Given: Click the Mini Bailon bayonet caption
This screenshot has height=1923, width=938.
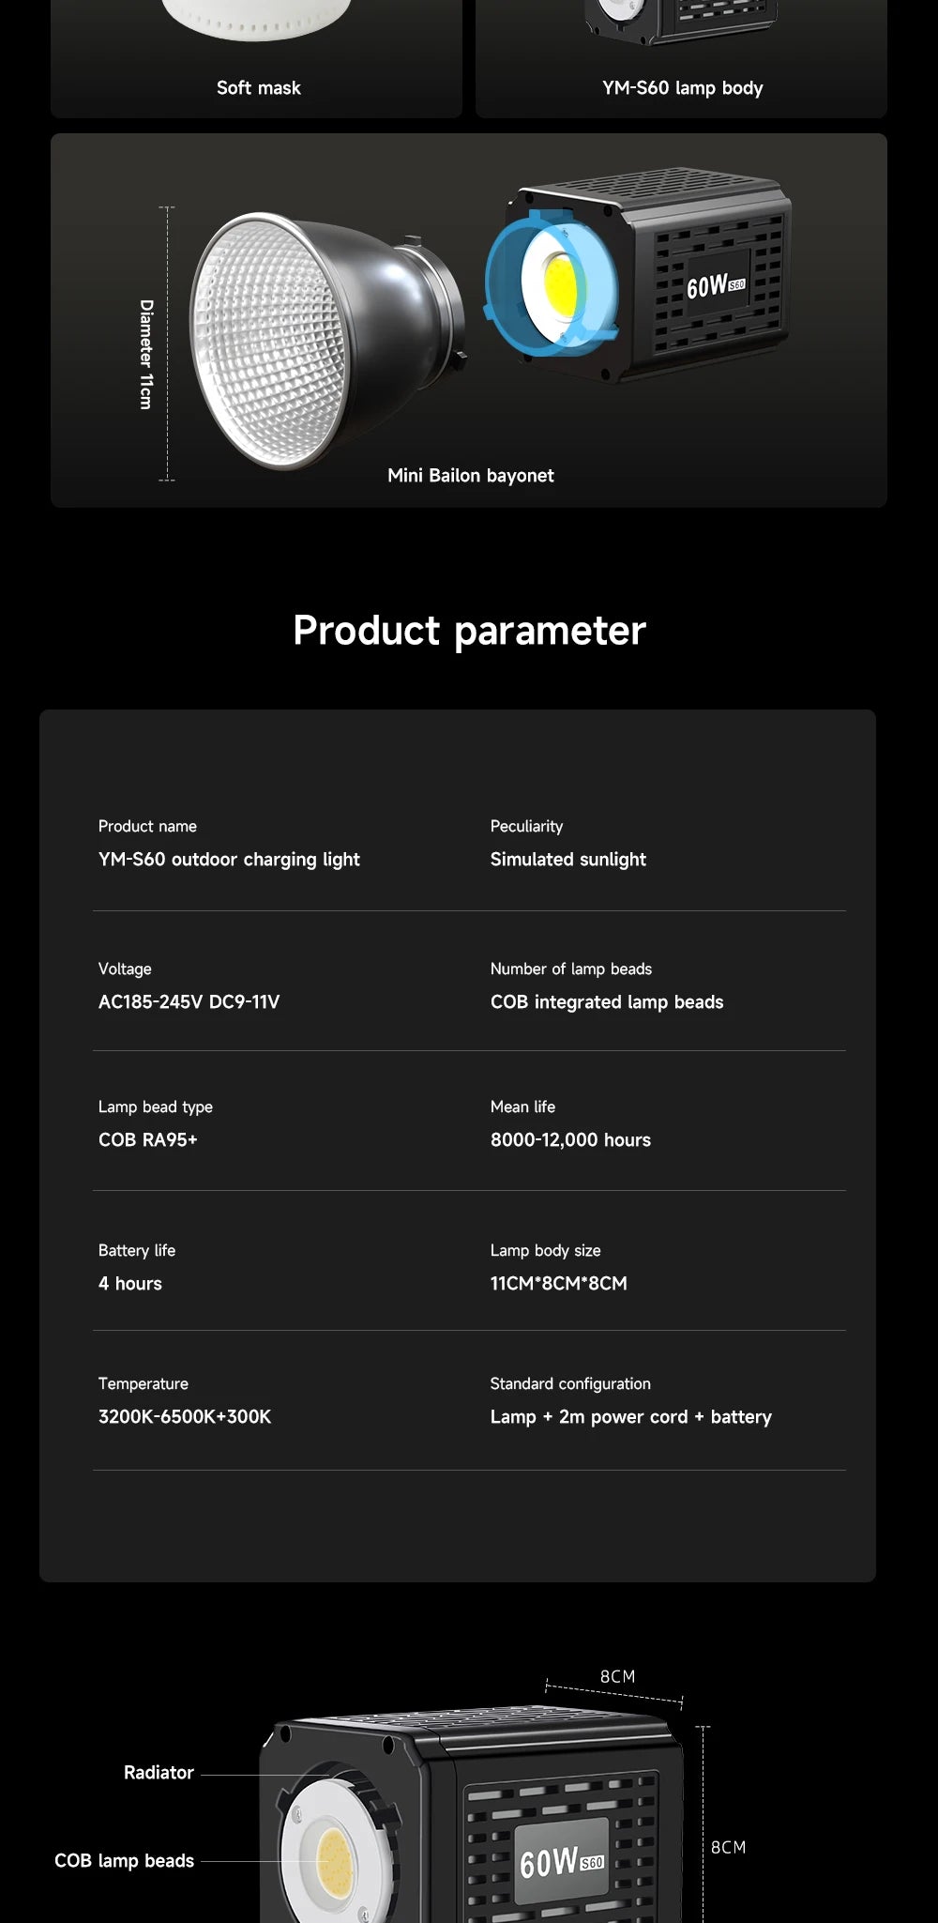Looking at the screenshot, I should pos(471,476).
